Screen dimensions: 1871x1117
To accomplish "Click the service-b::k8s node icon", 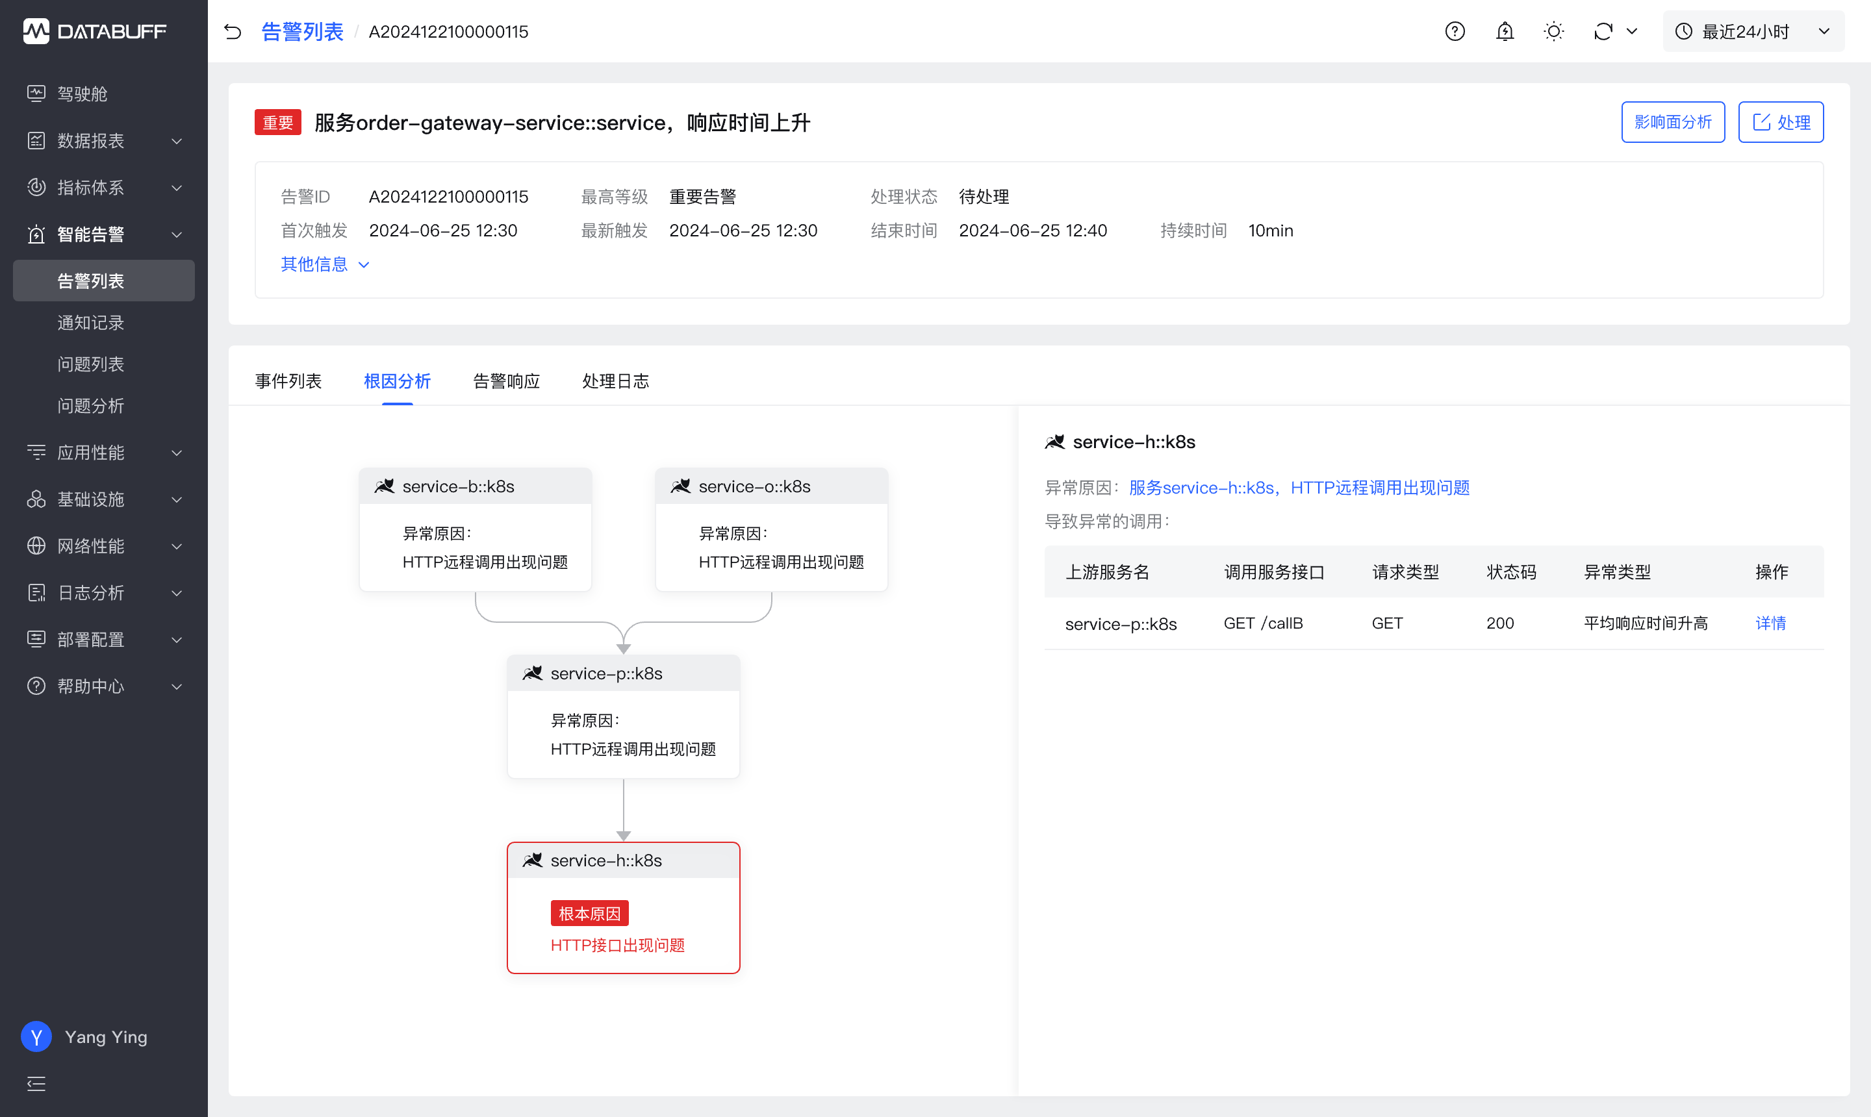I will point(384,486).
